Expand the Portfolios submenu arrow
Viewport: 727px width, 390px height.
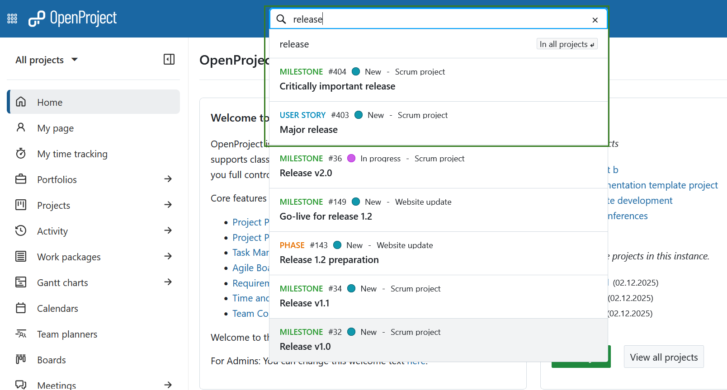pyautogui.click(x=168, y=179)
